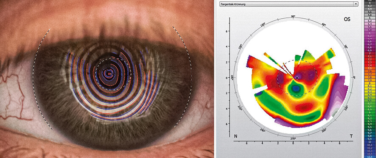This screenshot has width=376, height=158.
Task: Click the 60° marker on the angle ring
Action: [x=323, y=25]
